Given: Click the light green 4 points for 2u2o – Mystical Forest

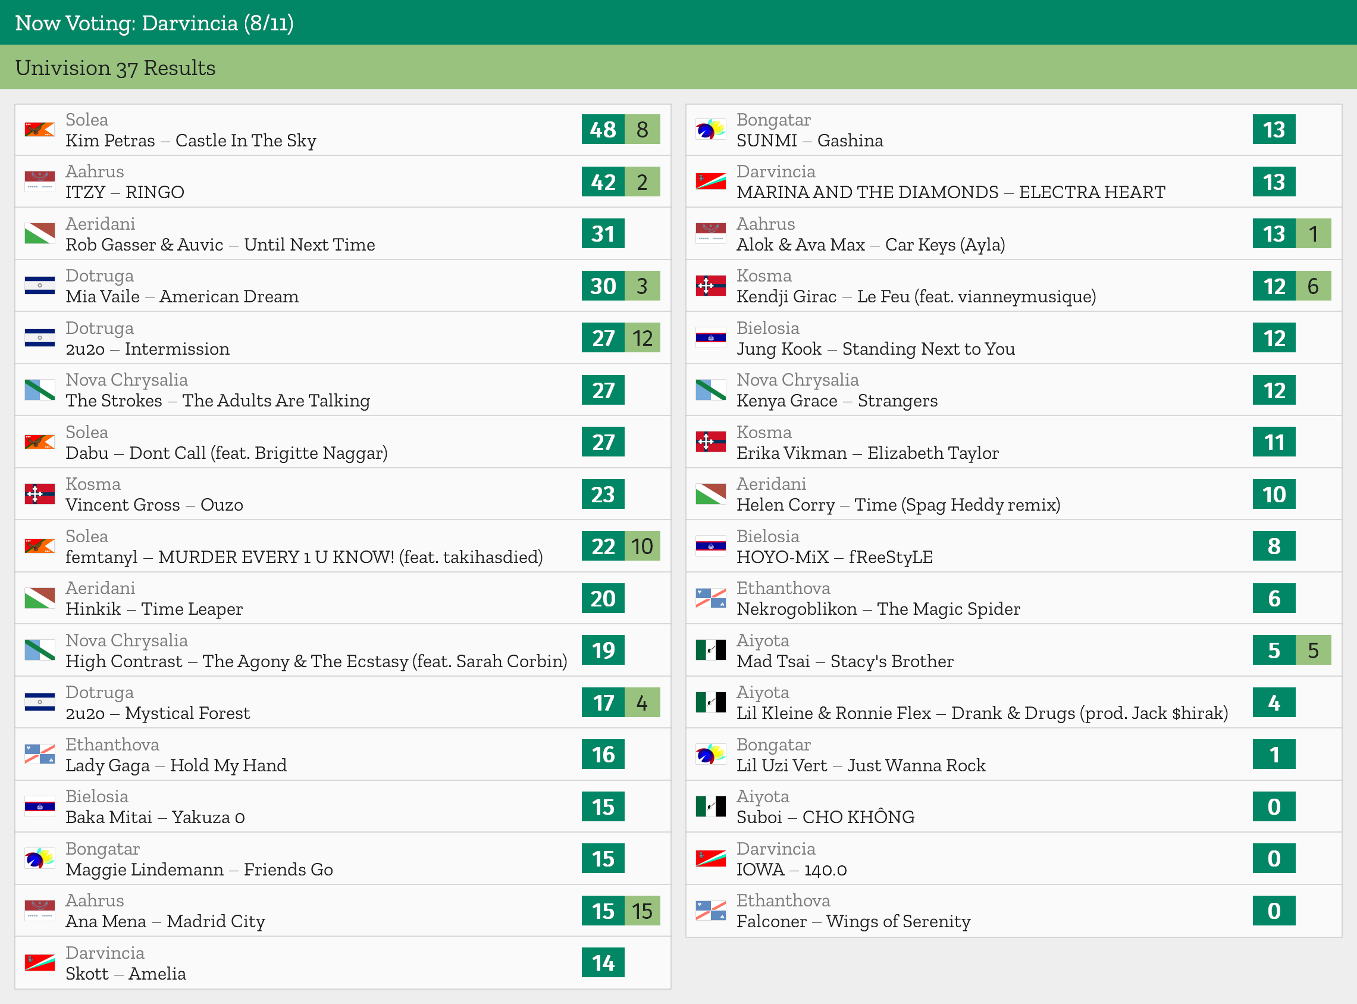Looking at the screenshot, I should pos(643,702).
